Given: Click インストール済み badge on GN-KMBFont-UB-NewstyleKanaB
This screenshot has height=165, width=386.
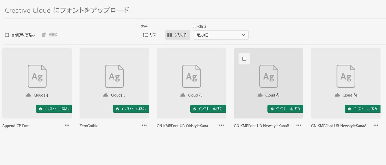Looking at the screenshot, I should 285,109.
